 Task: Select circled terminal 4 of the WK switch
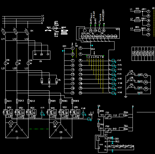tap(80, 54)
